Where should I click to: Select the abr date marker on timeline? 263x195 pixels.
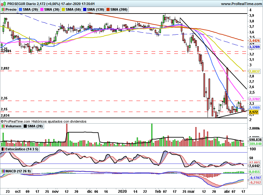[227, 191]
